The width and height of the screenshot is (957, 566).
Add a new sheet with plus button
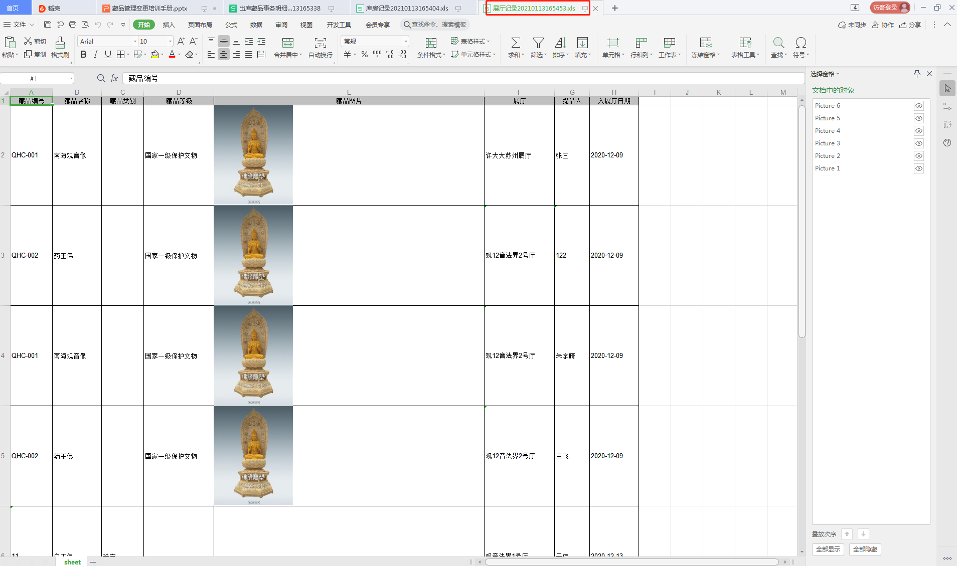[x=93, y=562]
